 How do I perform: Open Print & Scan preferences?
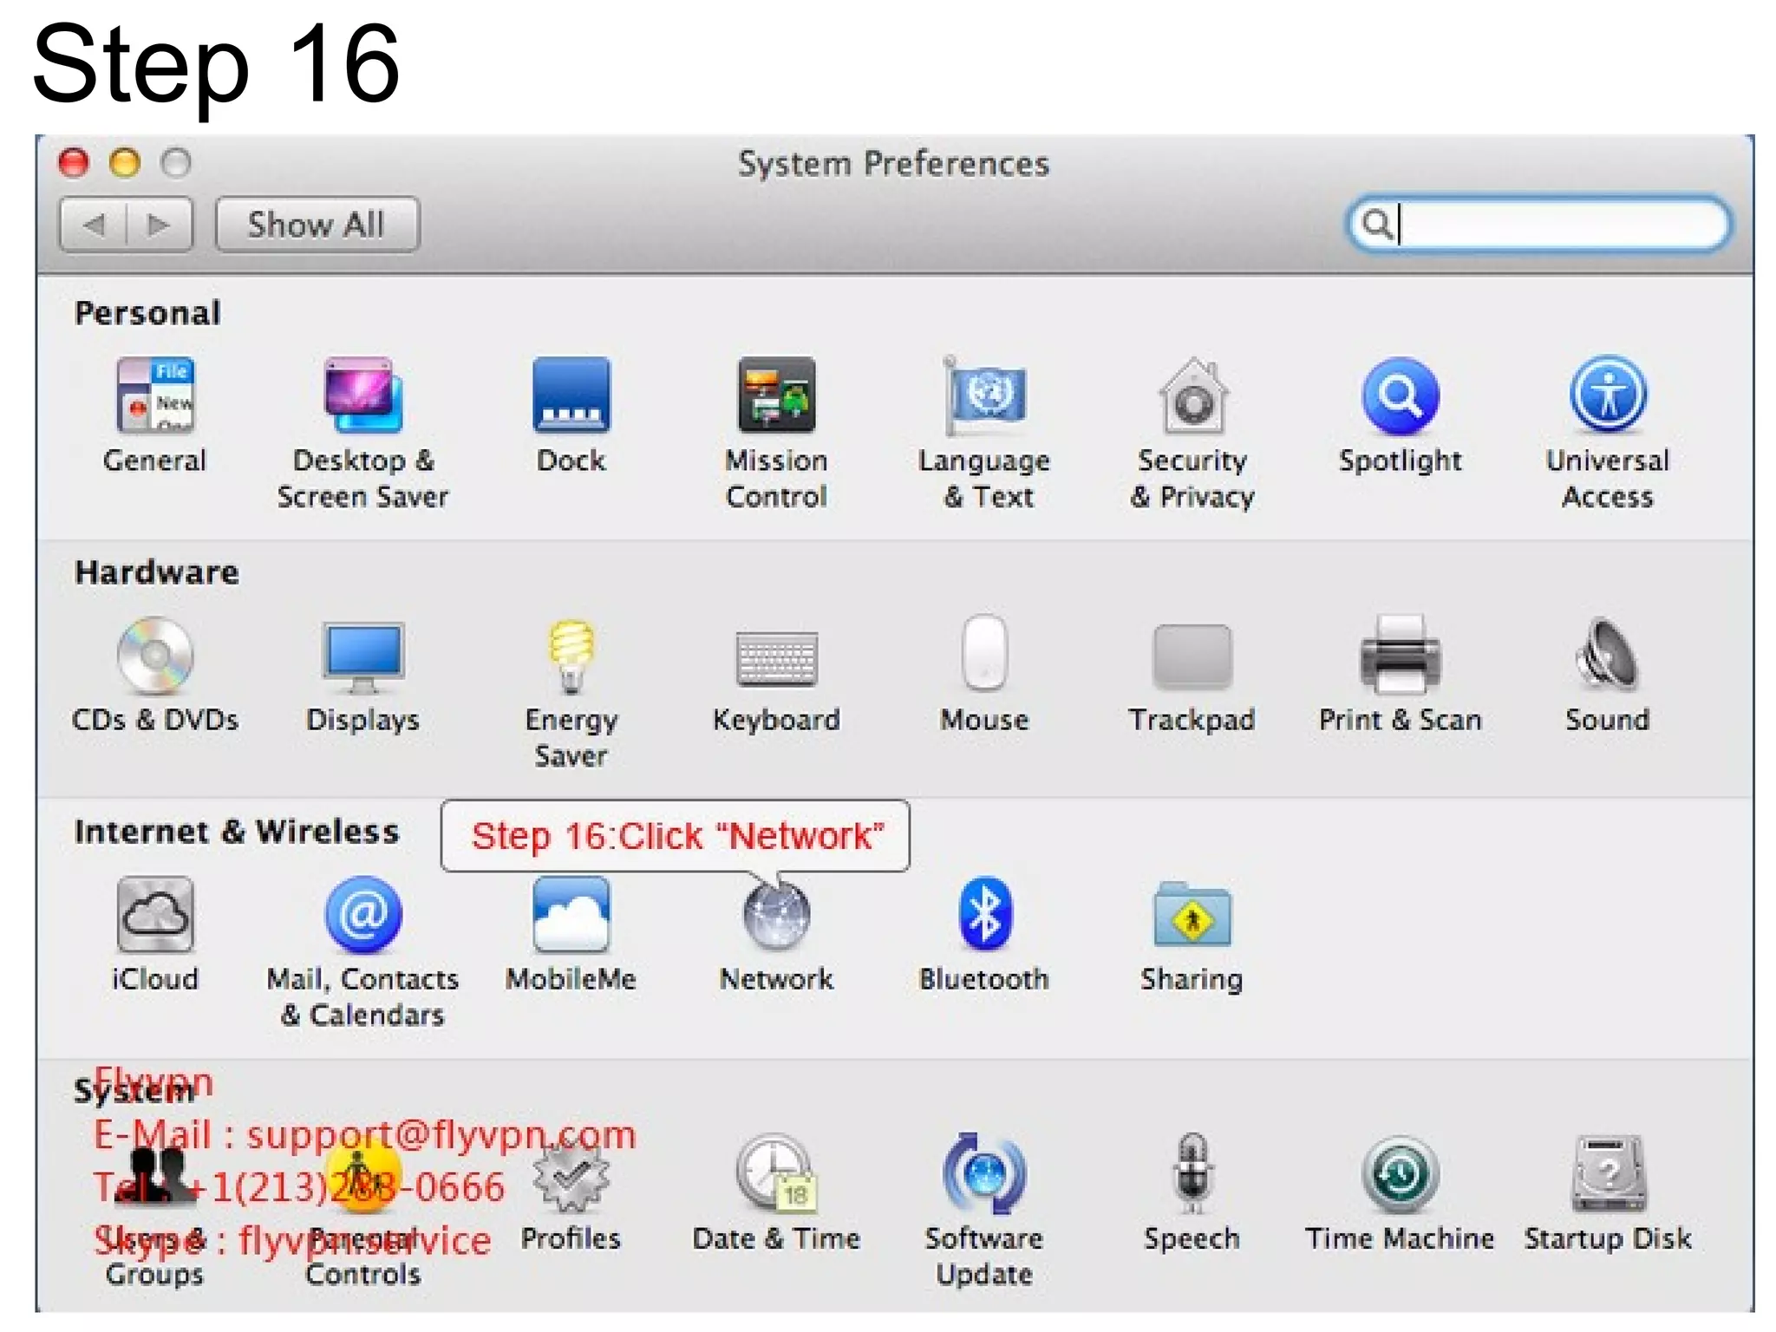click(1400, 656)
